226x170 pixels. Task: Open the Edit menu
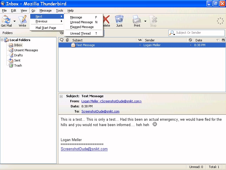[x=14, y=10]
